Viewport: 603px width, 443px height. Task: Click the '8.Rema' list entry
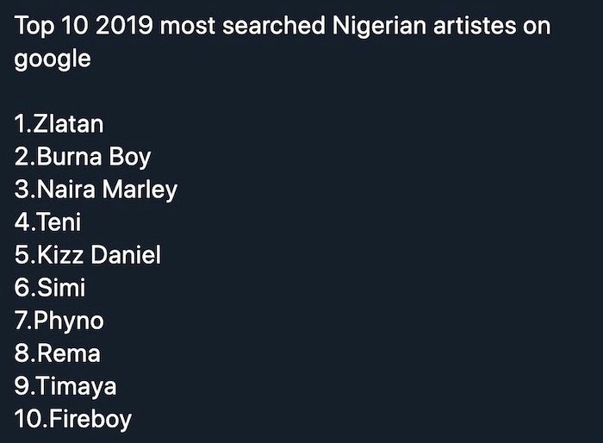(x=58, y=353)
